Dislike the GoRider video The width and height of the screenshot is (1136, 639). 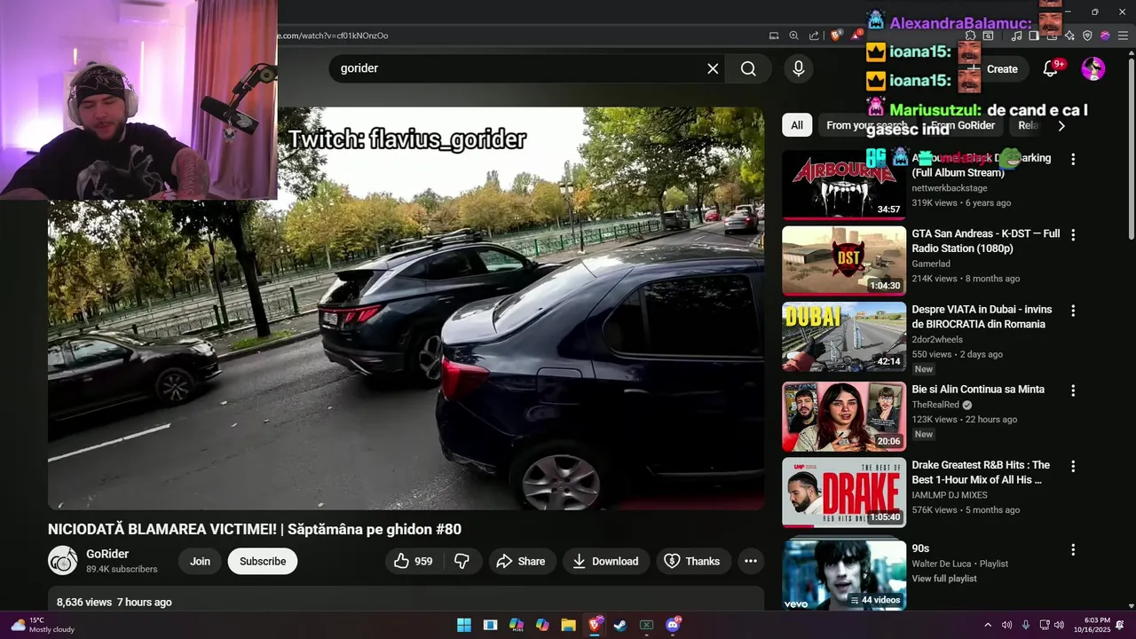point(461,561)
